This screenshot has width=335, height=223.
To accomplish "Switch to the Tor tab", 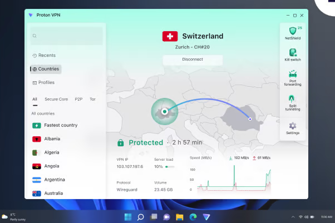I will pos(92,99).
